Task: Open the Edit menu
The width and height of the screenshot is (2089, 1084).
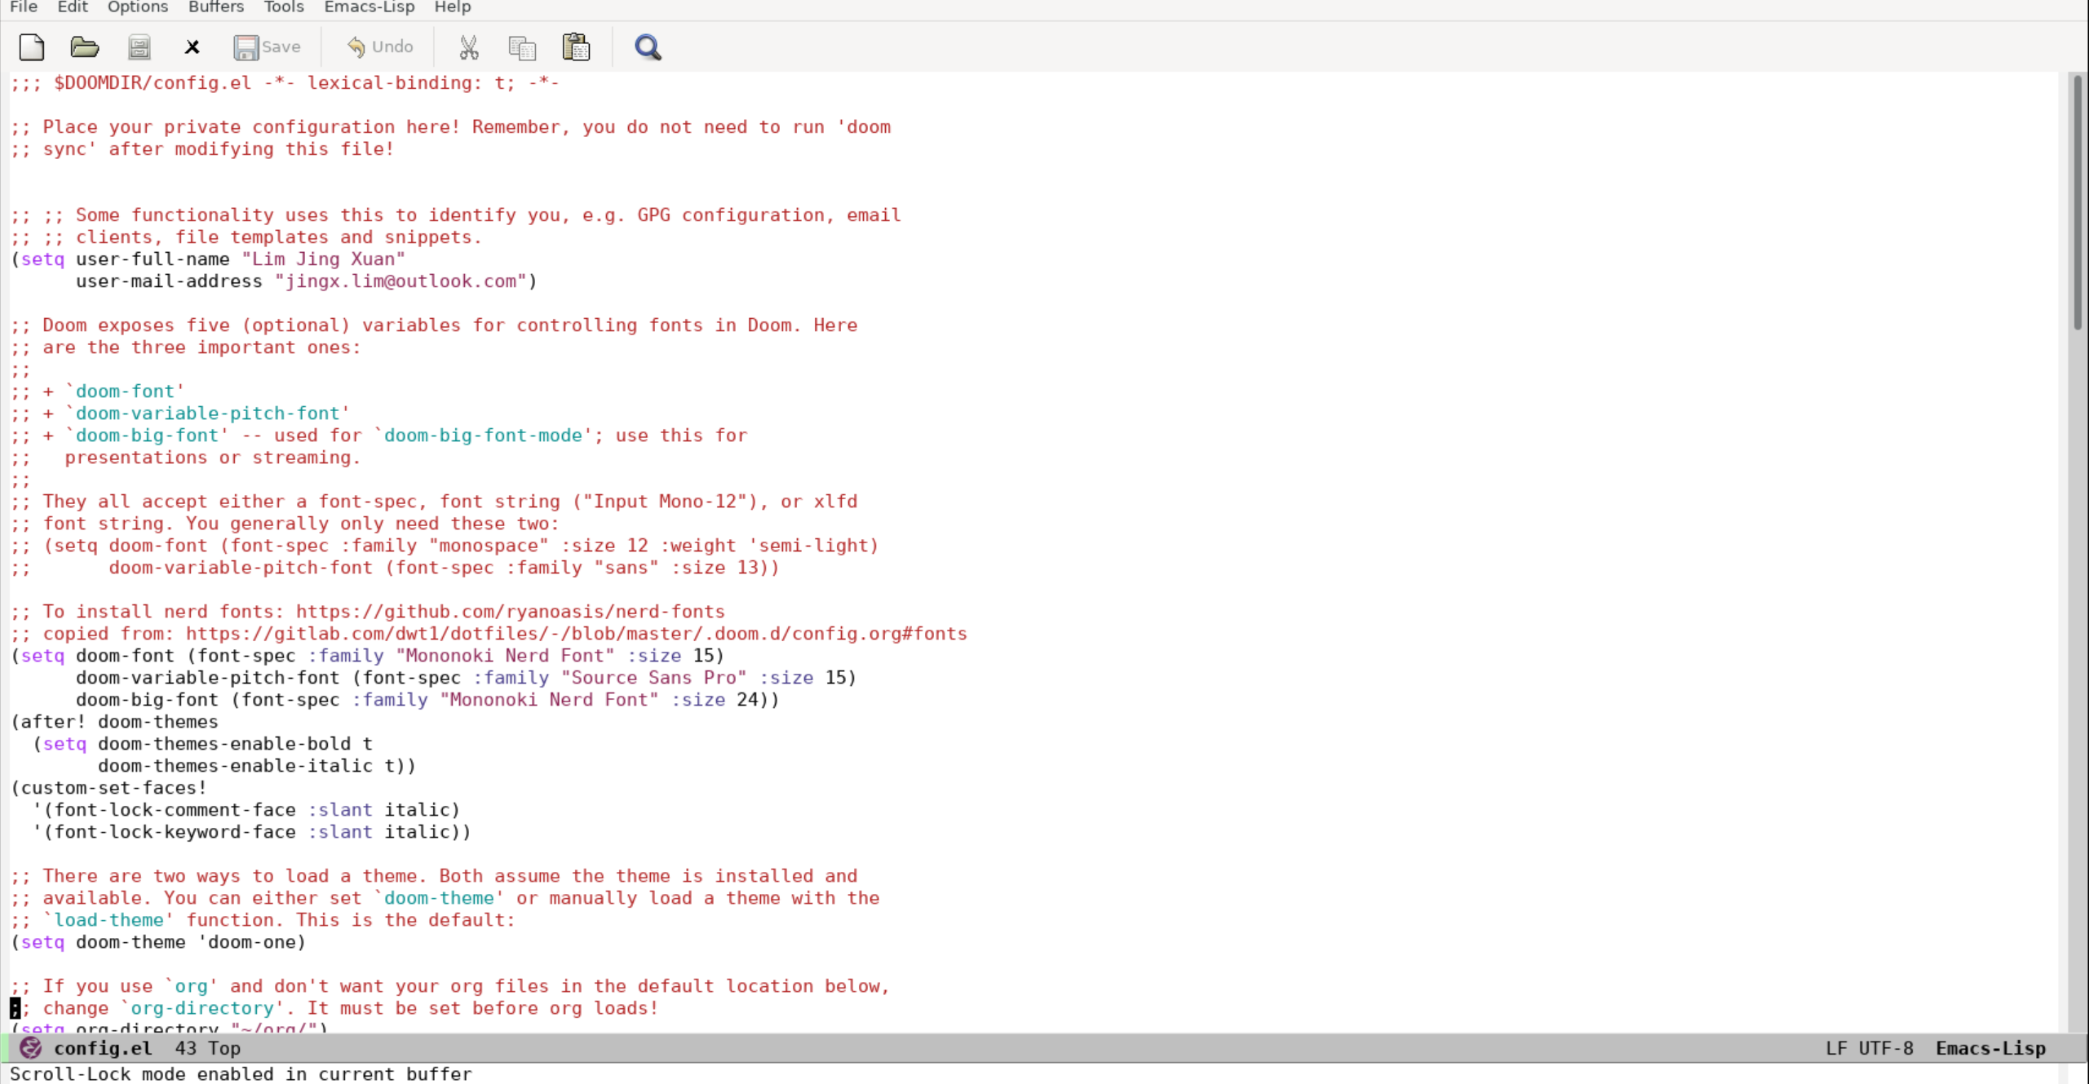Action: click(72, 7)
